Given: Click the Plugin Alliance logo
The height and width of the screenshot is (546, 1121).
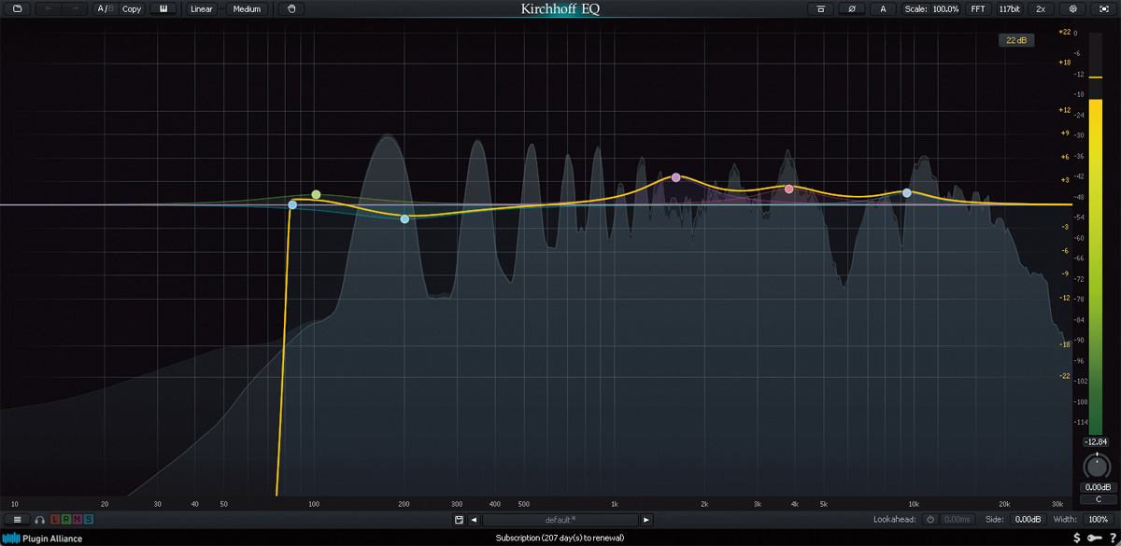Looking at the screenshot, I should (x=43, y=539).
